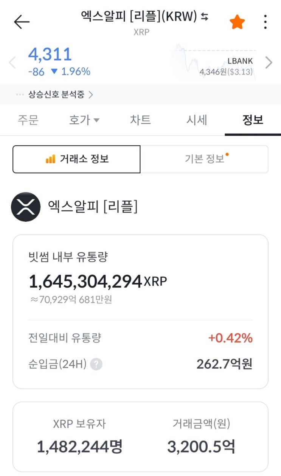Screen dimensions: 281x476
Task: Tap the right chevron to view next coin
Action: coord(269,62)
